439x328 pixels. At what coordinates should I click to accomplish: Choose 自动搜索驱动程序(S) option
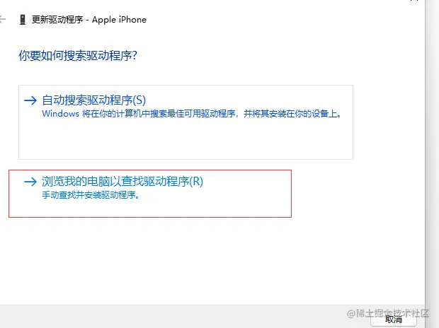[x=186, y=122]
